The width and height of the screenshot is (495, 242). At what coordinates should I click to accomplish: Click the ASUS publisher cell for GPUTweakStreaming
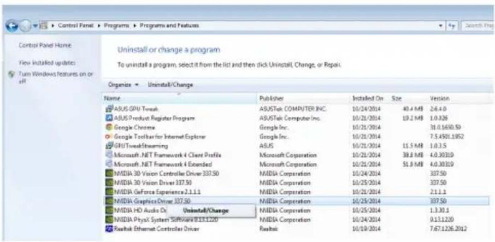(x=266, y=146)
